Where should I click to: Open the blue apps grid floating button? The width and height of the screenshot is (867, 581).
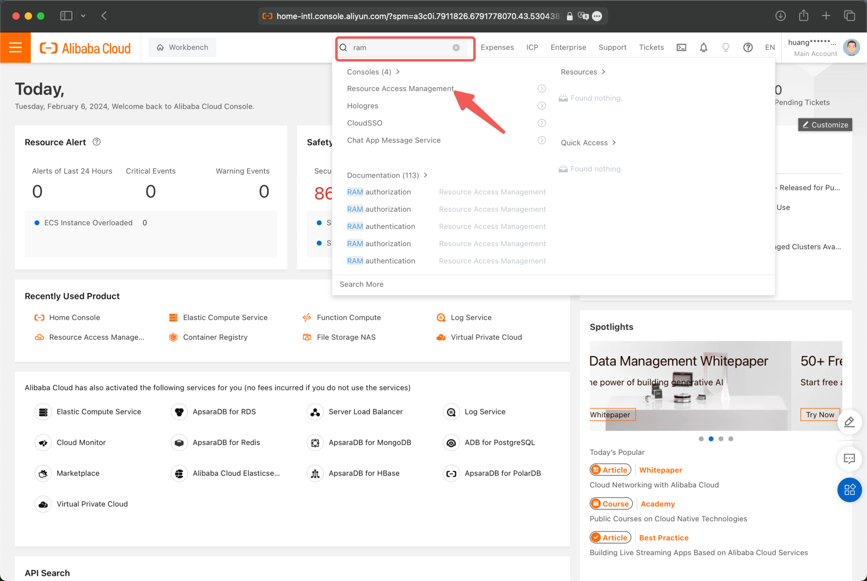pyautogui.click(x=849, y=490)
